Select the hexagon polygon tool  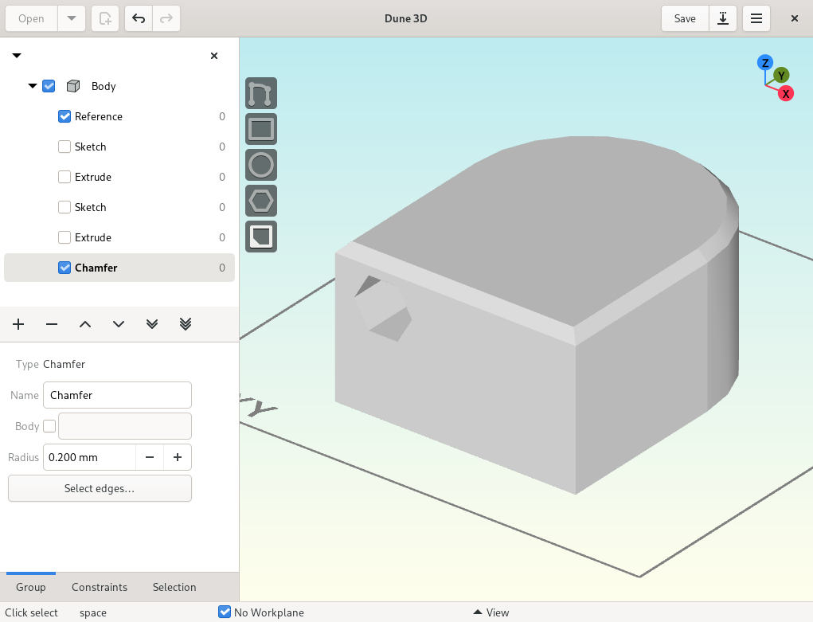tap(261, 201)
